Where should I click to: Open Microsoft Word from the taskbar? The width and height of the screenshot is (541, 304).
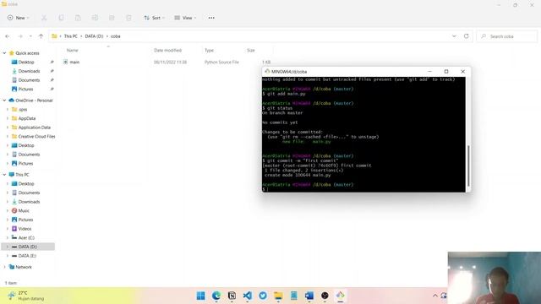(309, 296)
